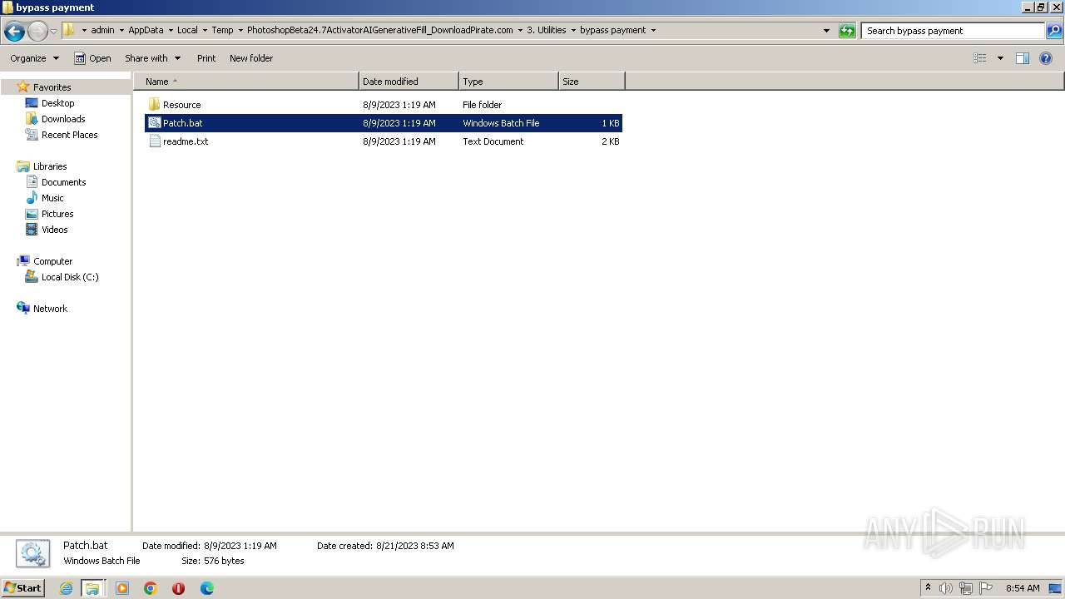Launch Google Chrome from the taskbar

(x=151, y=588)
